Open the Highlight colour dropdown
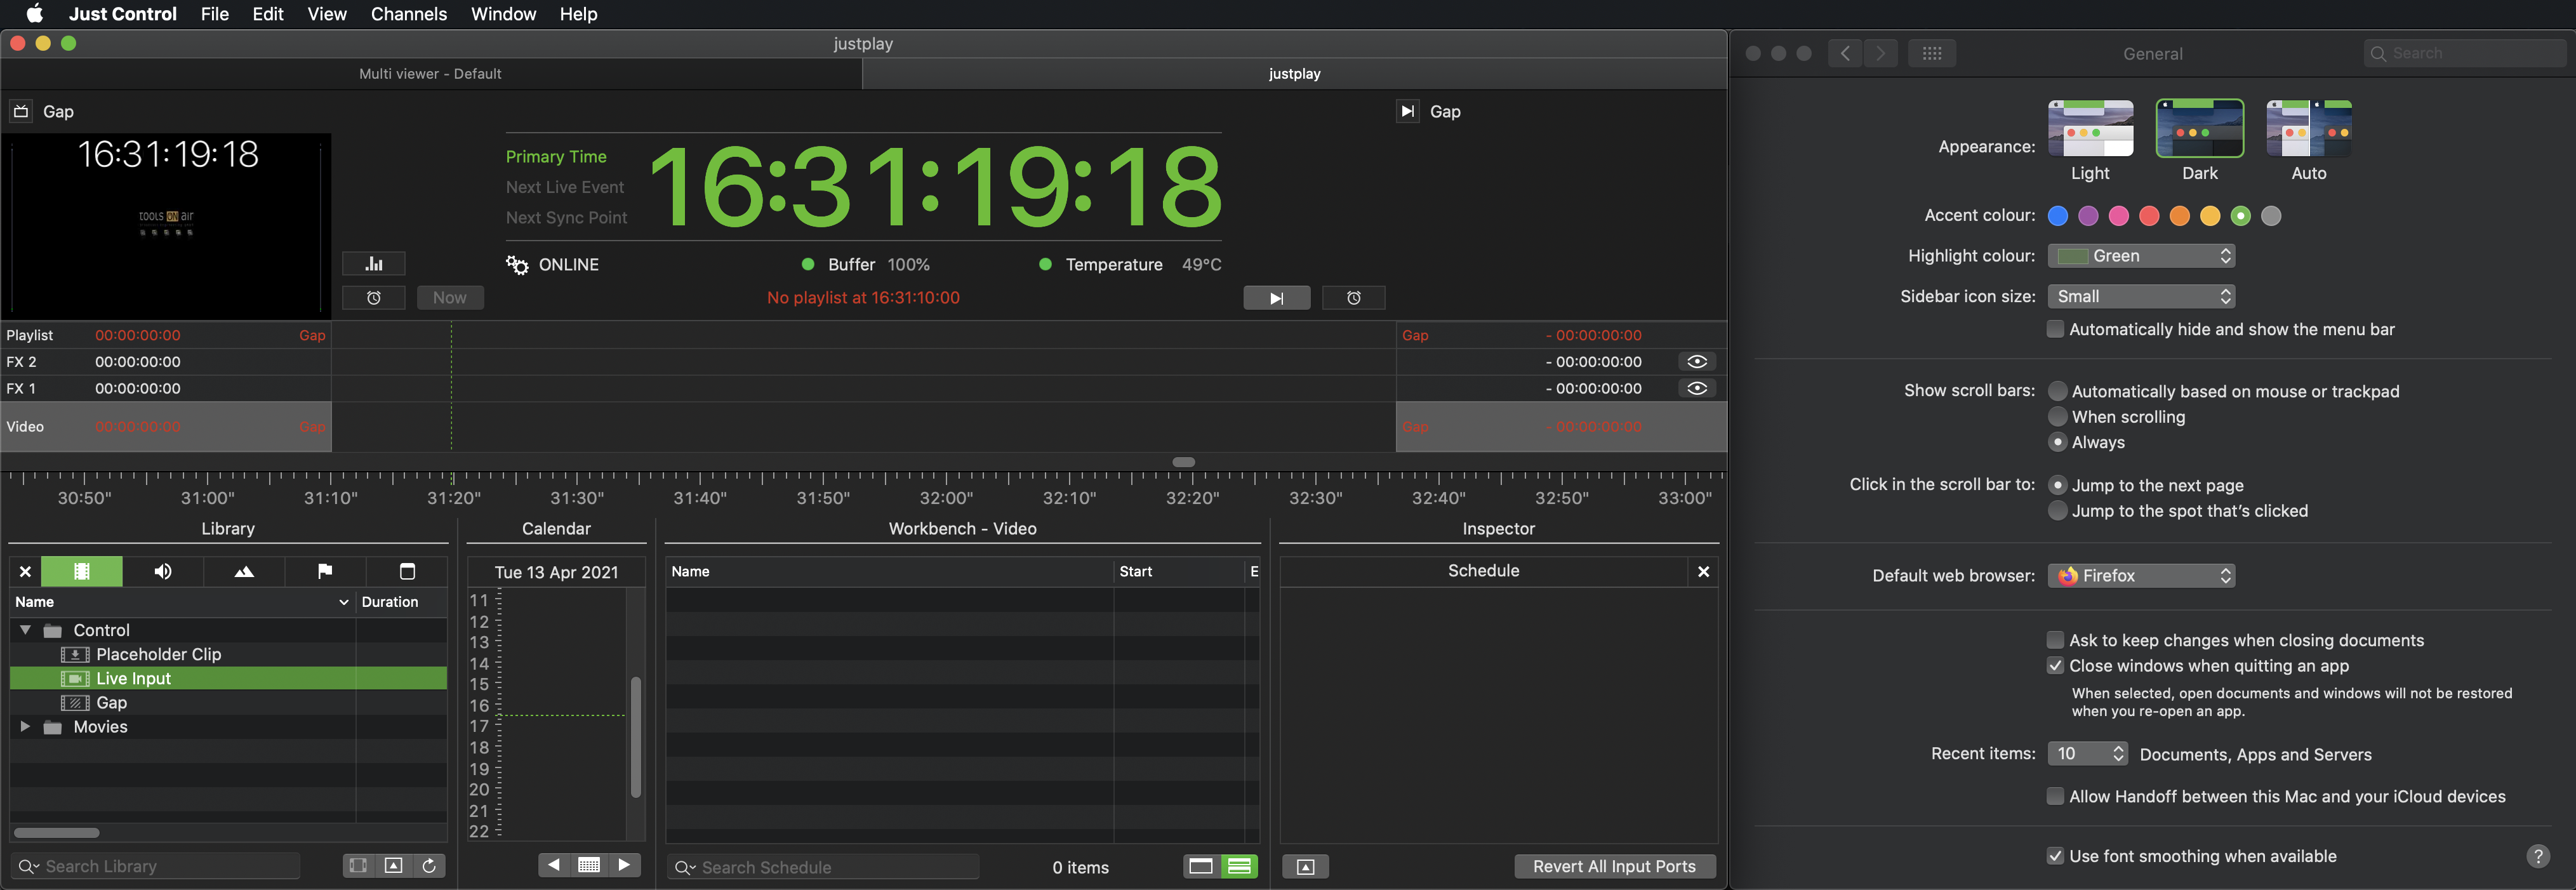2576x890 pixels. [2141, 256]
